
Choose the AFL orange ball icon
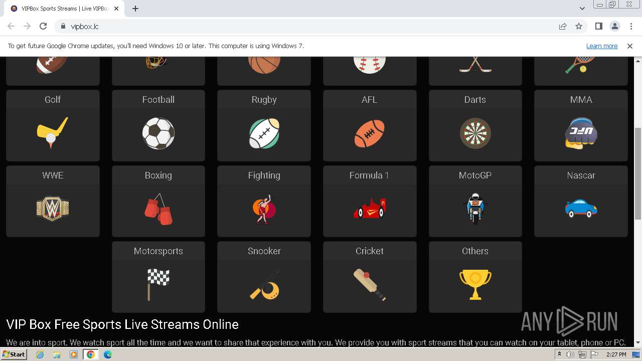pyautogui.click(x=370, y=133)
